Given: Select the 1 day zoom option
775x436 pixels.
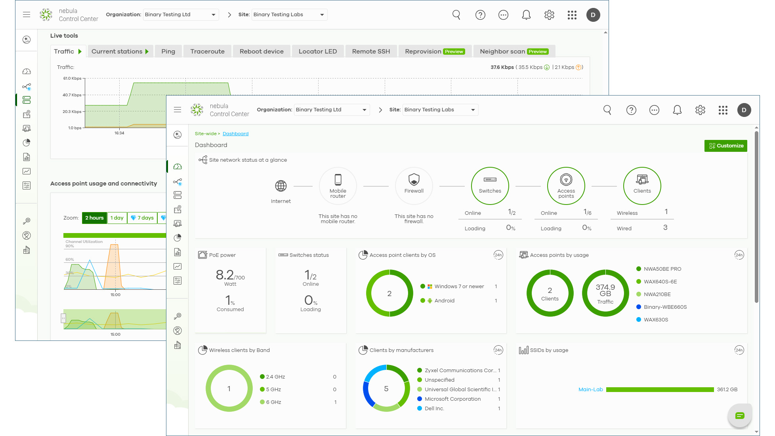Looking at the screenshot, I should click(117, 218).
